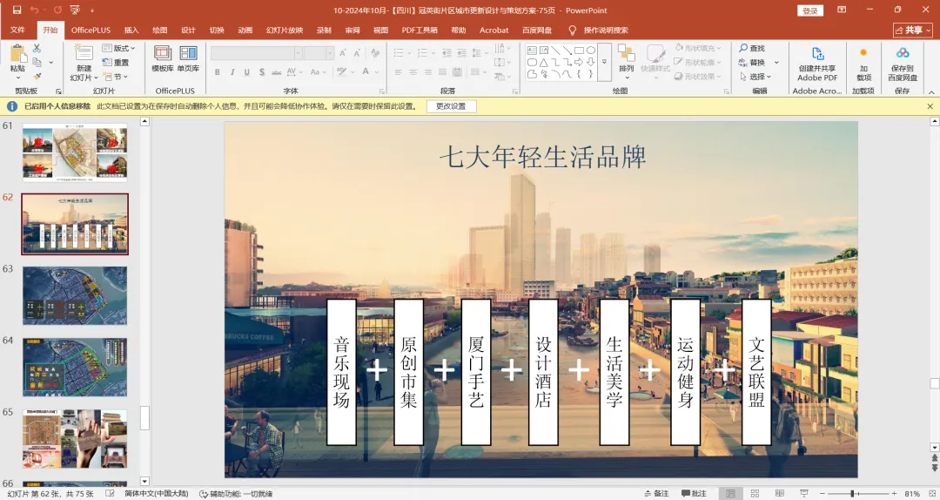Select slide 64 thumbnail
940x500 pixels.
click(75, 368)
